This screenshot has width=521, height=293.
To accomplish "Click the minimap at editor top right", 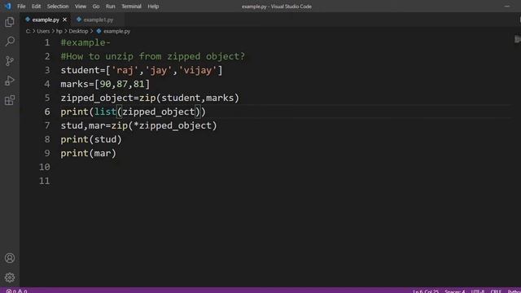I will click(x=517, y=39).
